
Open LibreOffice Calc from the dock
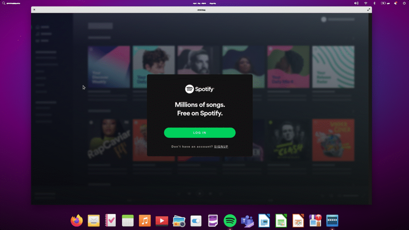281,220
